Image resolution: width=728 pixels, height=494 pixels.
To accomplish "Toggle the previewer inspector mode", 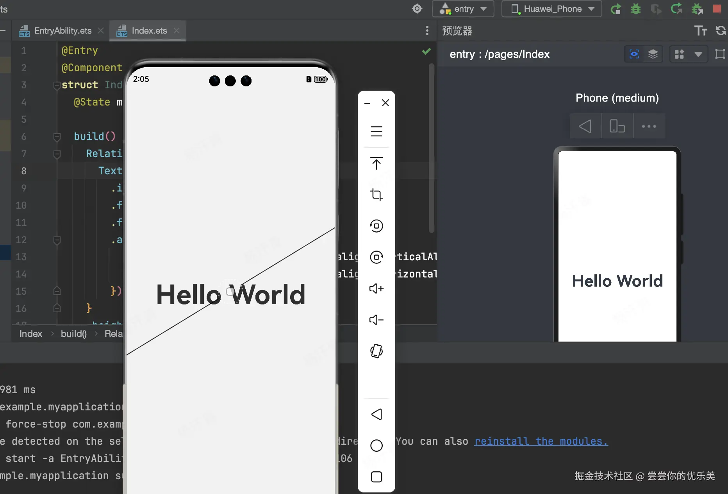I will click(x=634, y=54).
